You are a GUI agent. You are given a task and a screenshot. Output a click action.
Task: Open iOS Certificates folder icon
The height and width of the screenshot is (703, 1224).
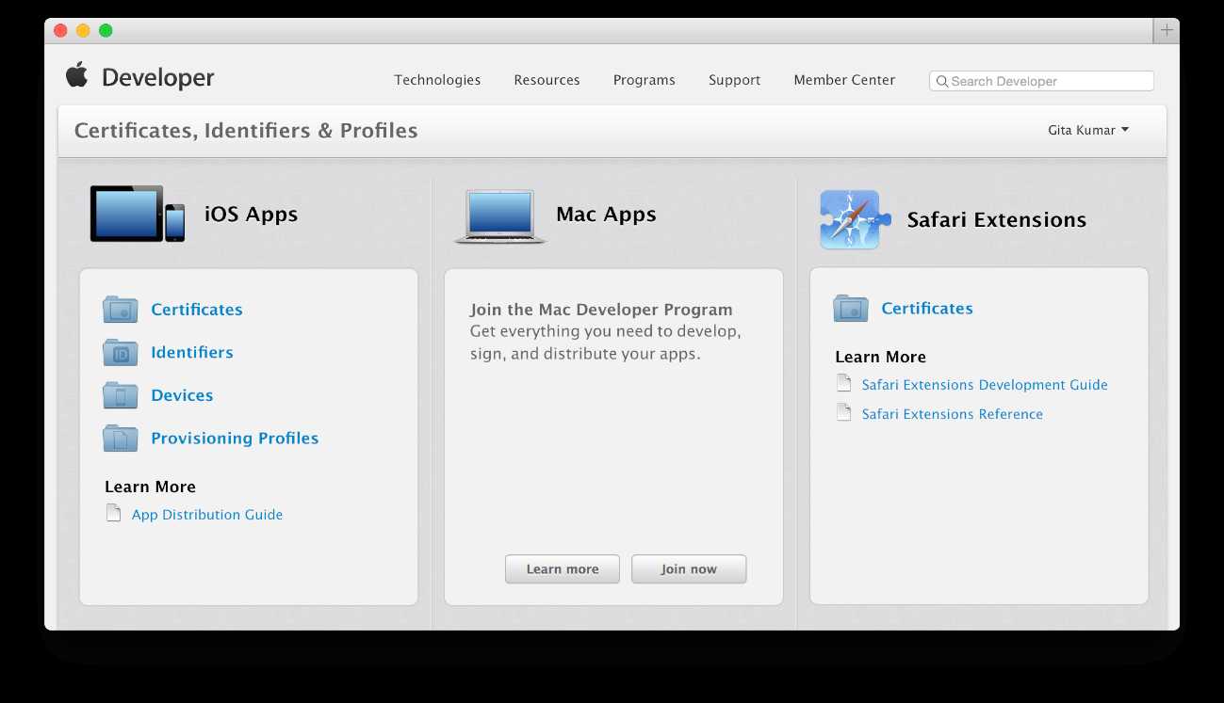[121, 310]
